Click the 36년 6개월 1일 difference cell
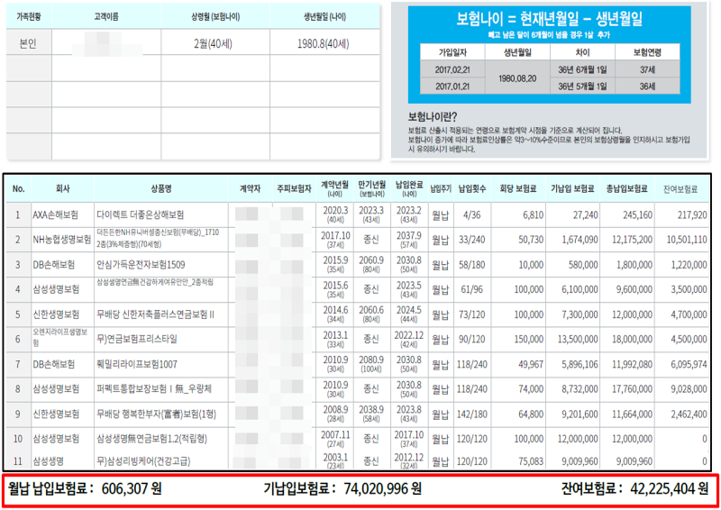The height and width of the screenshot is (510, 721). (x=582, y=70)
